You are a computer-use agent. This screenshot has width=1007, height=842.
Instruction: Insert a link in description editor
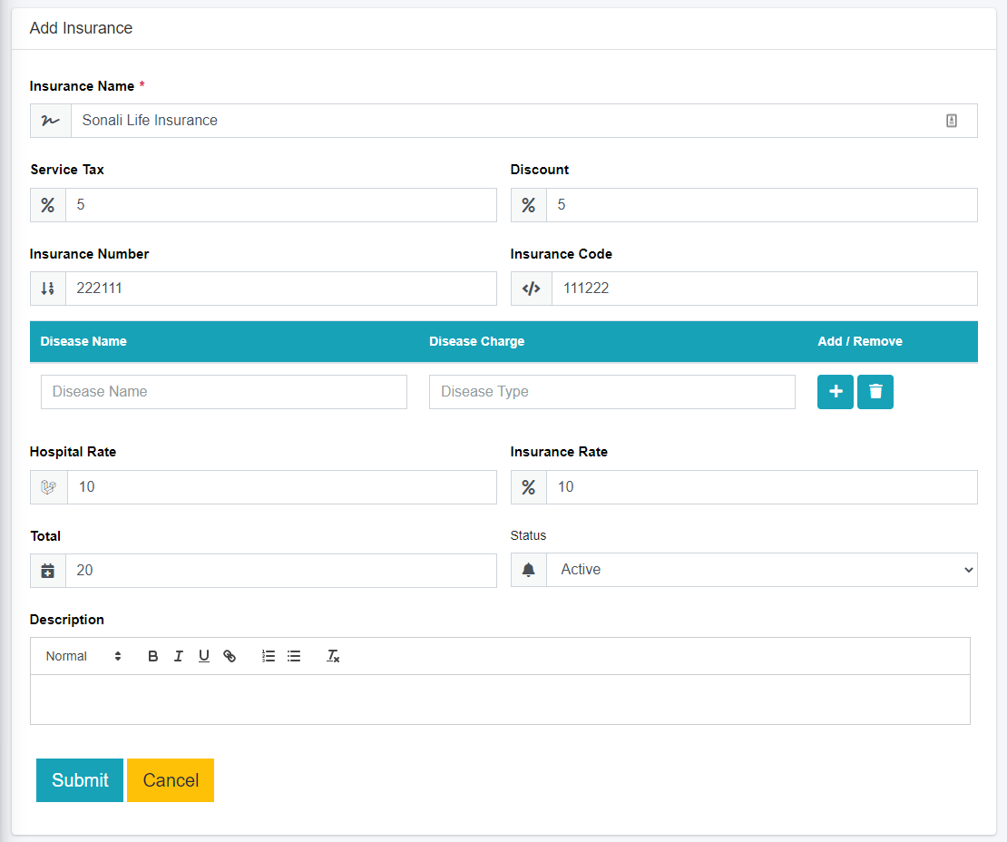click(230, 656)
